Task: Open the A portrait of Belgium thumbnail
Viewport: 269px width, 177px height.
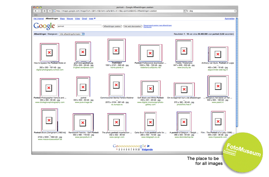Action: [184, 121]
